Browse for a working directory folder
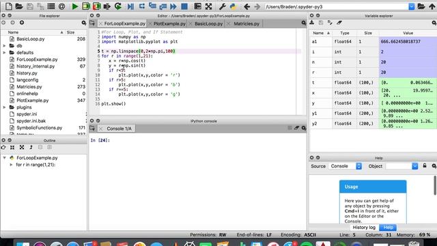Viewport: 437px width, 246px height. pos(421,6)
